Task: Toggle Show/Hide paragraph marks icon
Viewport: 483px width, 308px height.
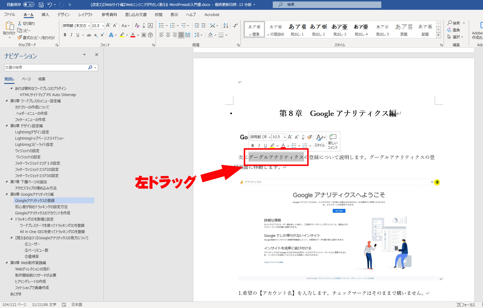Action: coord(235,25)
